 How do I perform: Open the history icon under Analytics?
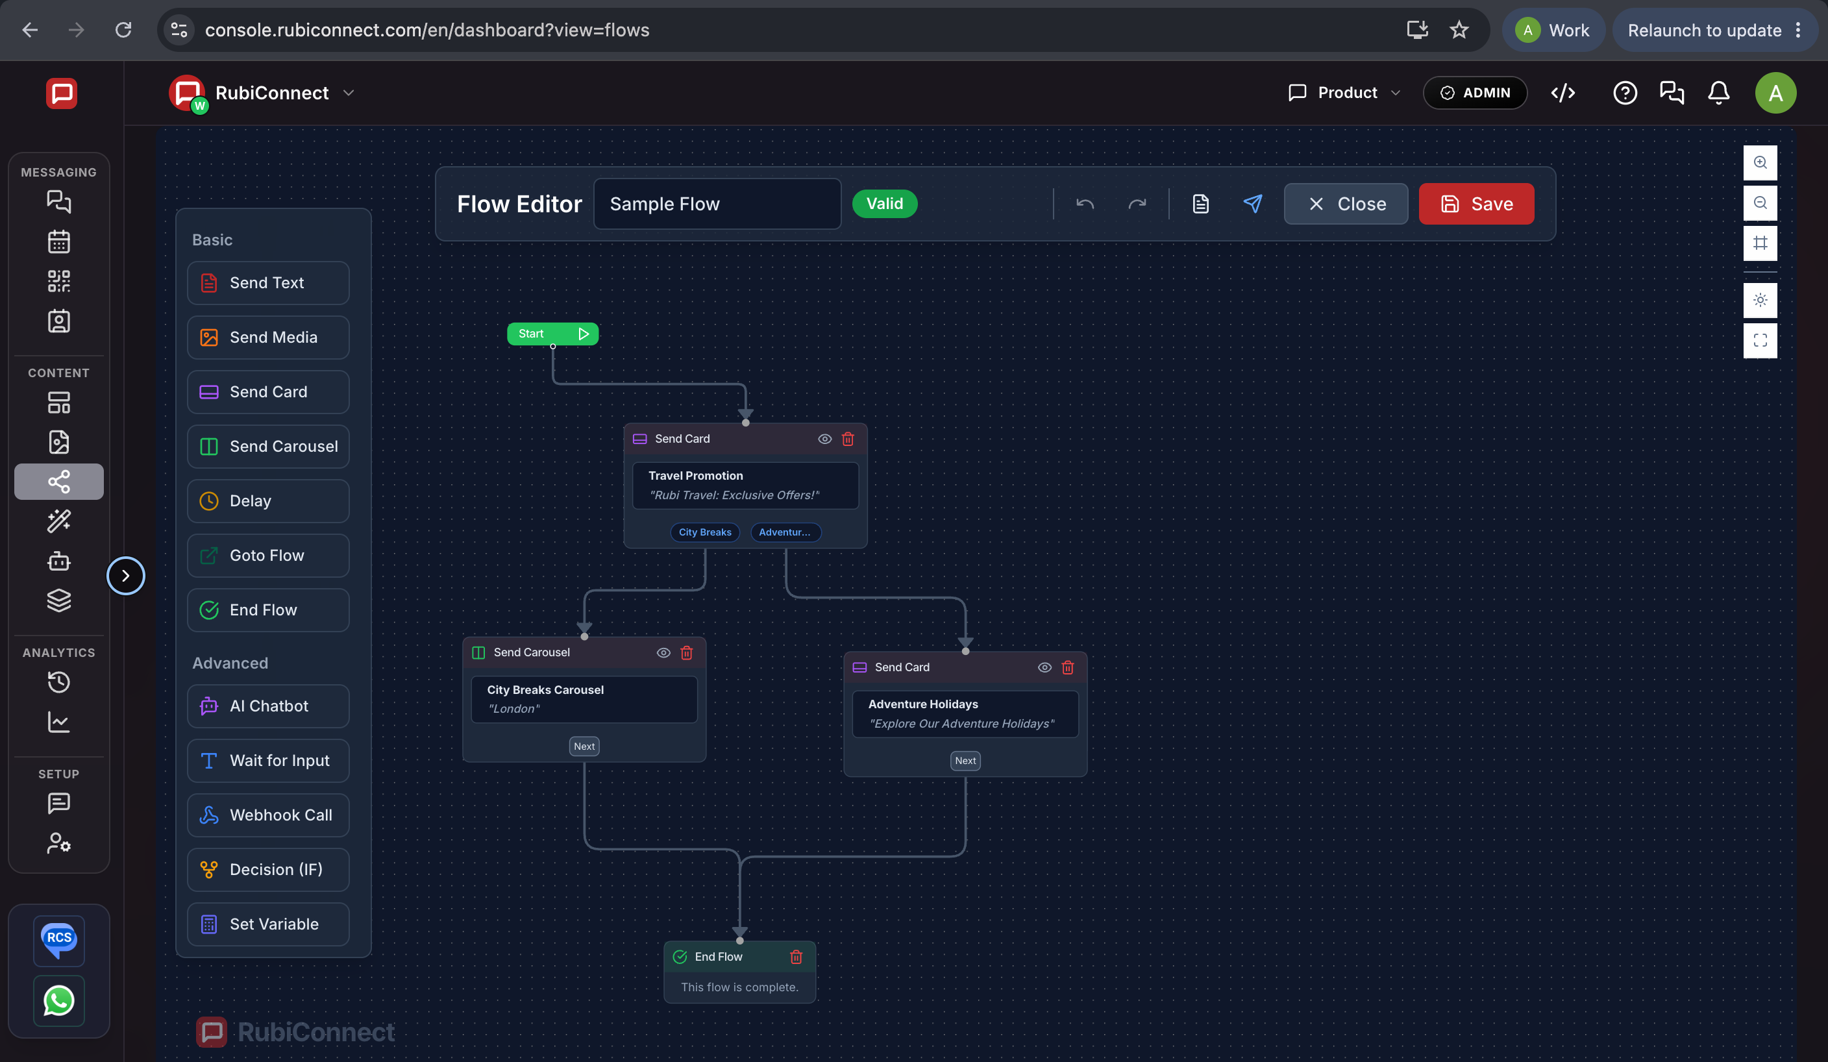[59, 682]
